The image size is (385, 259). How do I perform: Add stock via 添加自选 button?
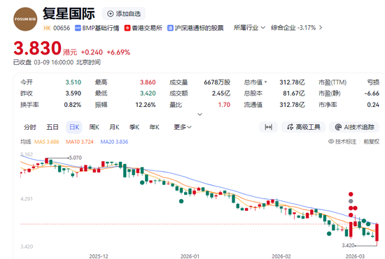click(124, 14)
